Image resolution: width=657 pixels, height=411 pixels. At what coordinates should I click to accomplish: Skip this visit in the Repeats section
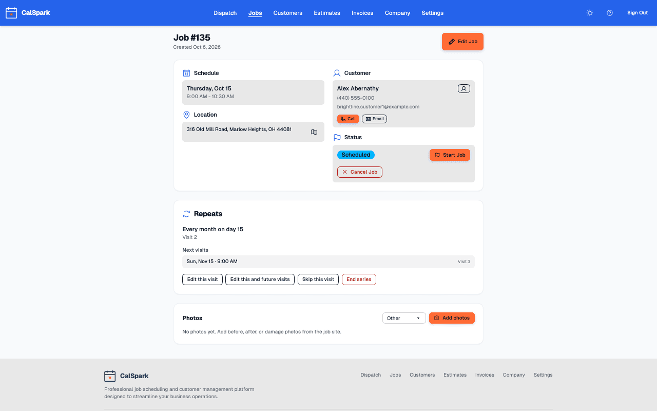coord(318,279)
